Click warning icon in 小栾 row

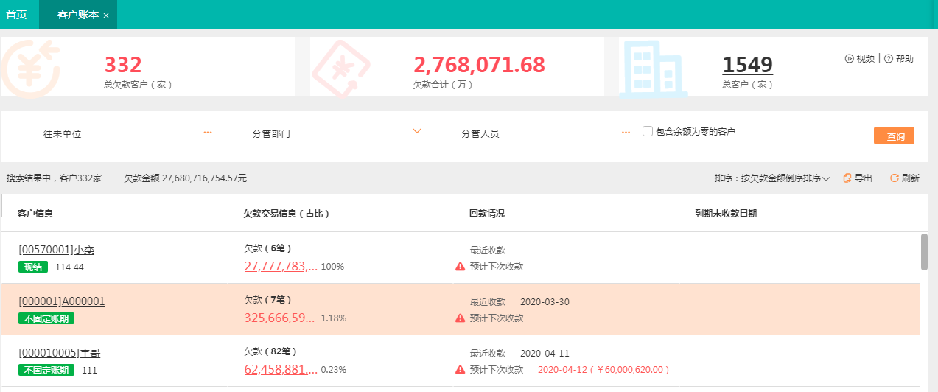(461, 266)
